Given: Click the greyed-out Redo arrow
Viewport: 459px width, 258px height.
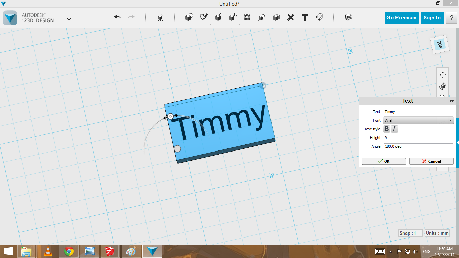Looking at the screenshot, I should 131,17.
